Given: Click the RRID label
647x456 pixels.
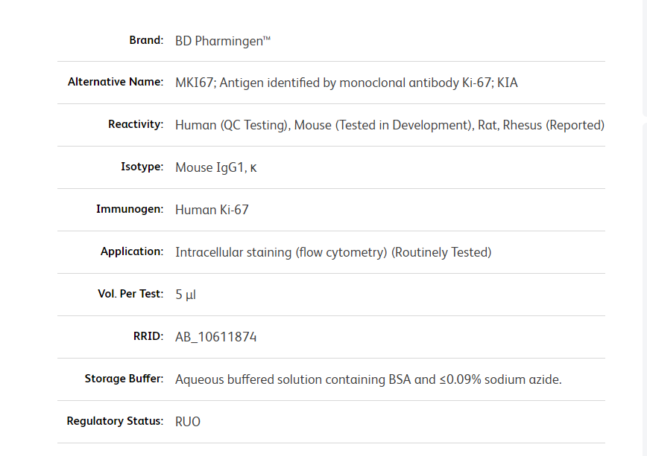Looking at the screenshot, I should [148, 336].
